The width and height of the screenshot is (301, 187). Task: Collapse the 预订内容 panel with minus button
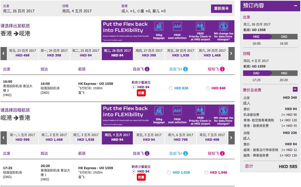point(296,6)
